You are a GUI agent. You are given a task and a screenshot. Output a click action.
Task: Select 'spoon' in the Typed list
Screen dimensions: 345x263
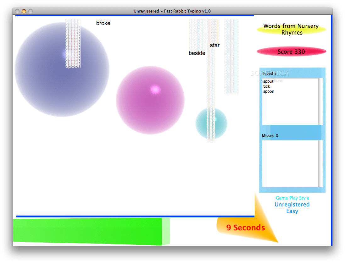269,91
